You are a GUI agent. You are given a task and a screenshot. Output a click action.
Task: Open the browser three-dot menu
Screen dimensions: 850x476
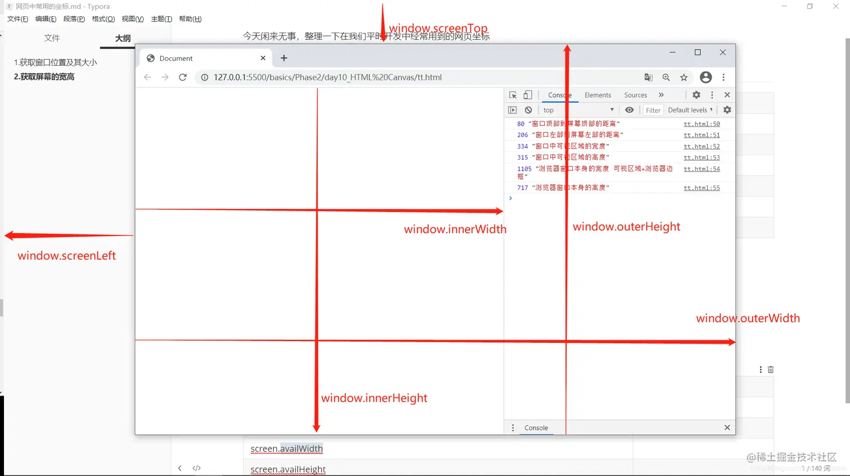[x=724, y=78]
